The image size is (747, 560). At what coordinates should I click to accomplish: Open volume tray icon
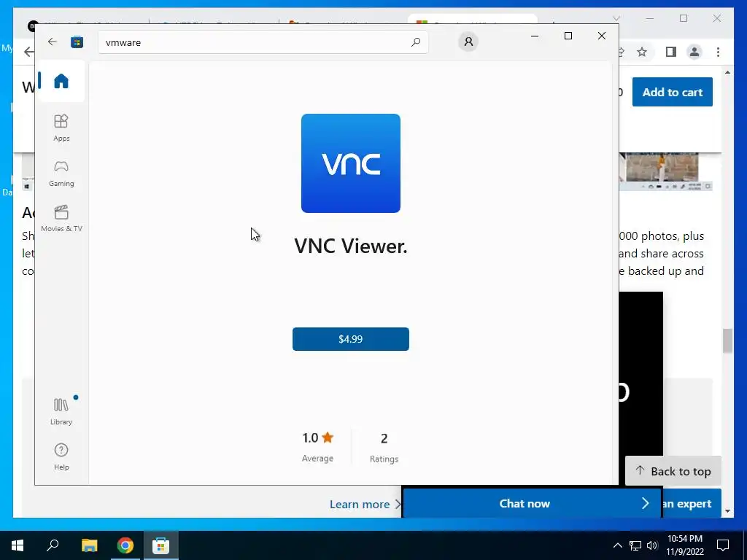pyautogui.click(x=652, y=545)
